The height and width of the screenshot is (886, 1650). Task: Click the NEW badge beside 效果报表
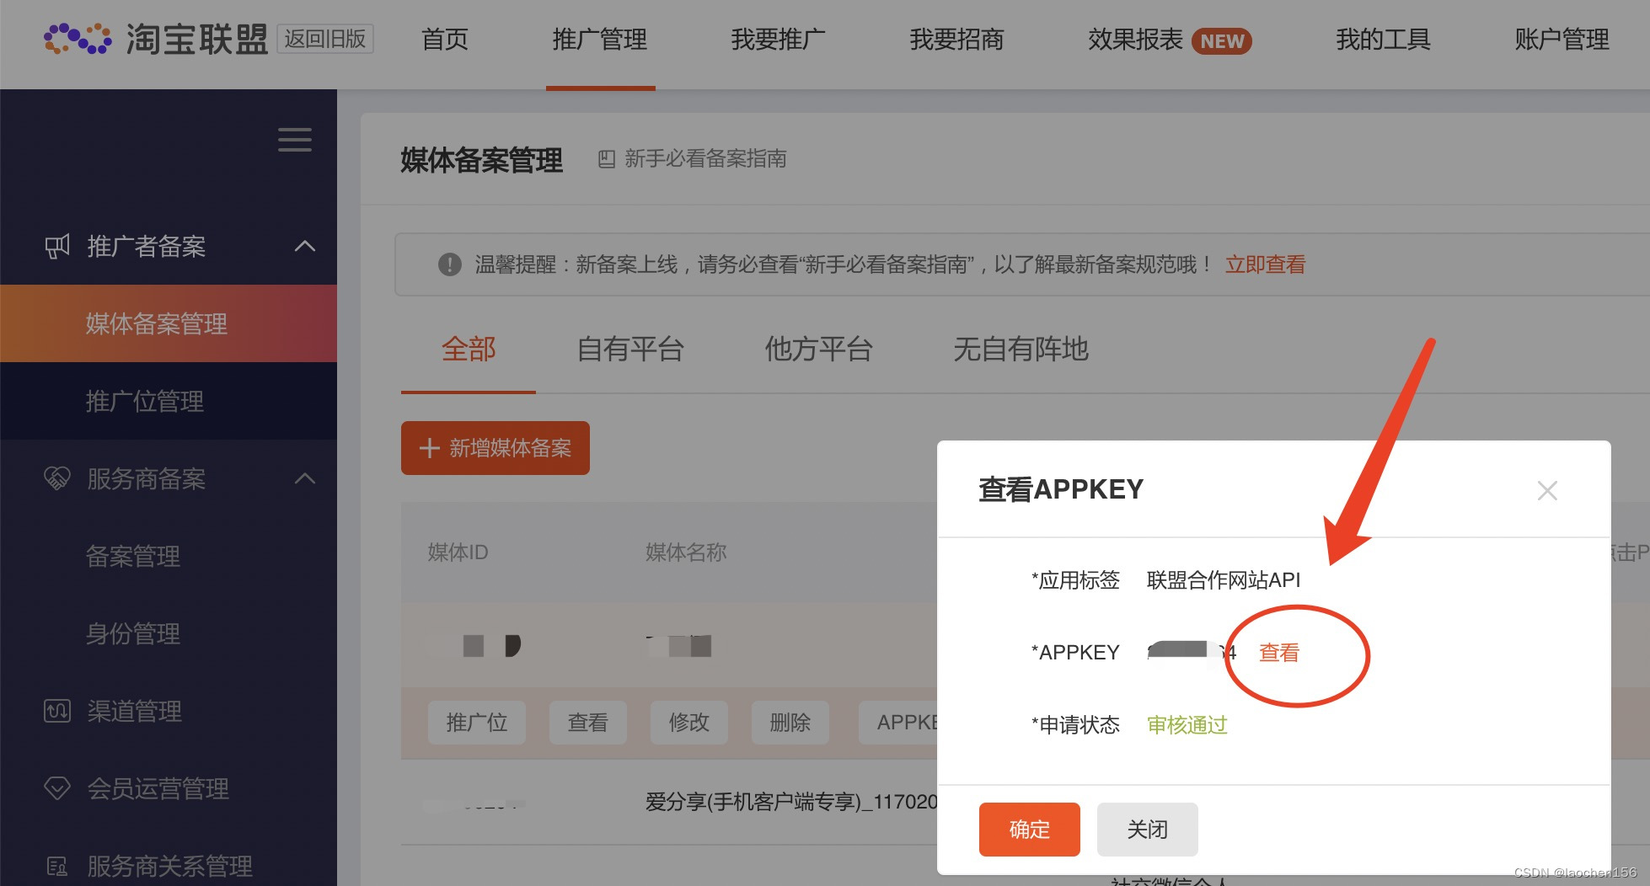pos(1222,41)
